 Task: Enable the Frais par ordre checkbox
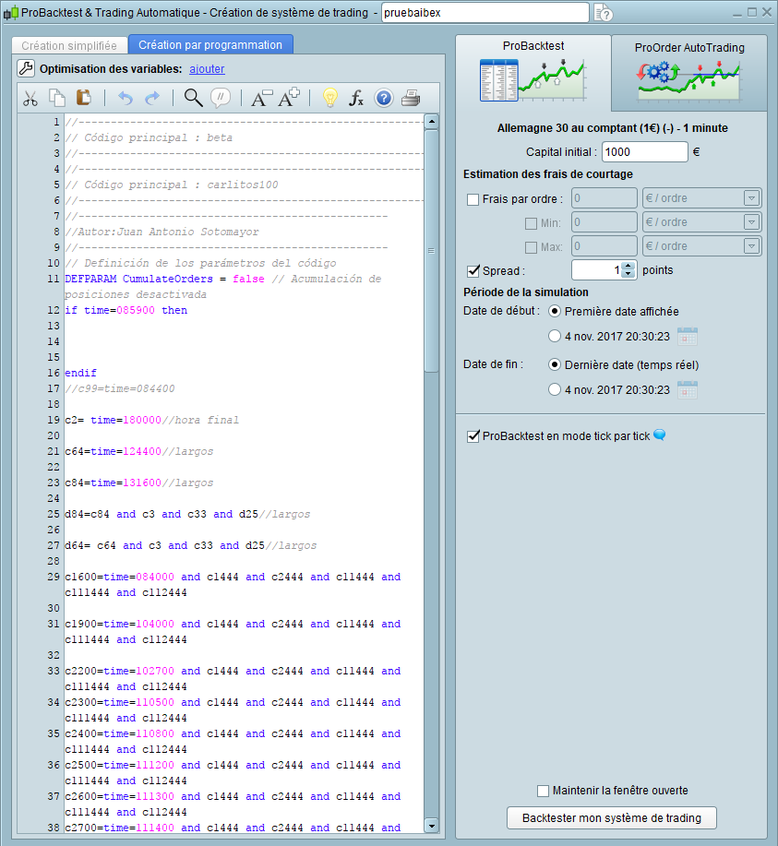[473, 198]
